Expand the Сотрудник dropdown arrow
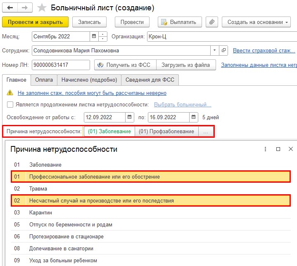 pyautogui.click(x=214, y=51)
